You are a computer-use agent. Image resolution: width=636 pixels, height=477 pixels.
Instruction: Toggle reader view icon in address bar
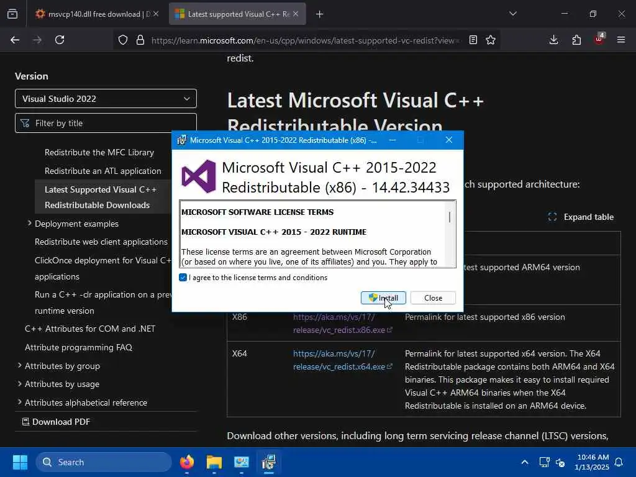click(473, 40)
